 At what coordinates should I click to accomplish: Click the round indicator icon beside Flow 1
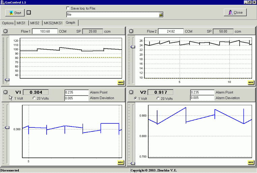[x=6, y=31]
